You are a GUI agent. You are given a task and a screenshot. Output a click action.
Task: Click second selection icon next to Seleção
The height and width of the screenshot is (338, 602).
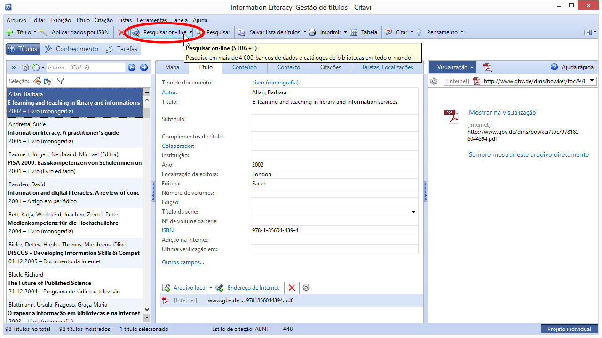48,81
